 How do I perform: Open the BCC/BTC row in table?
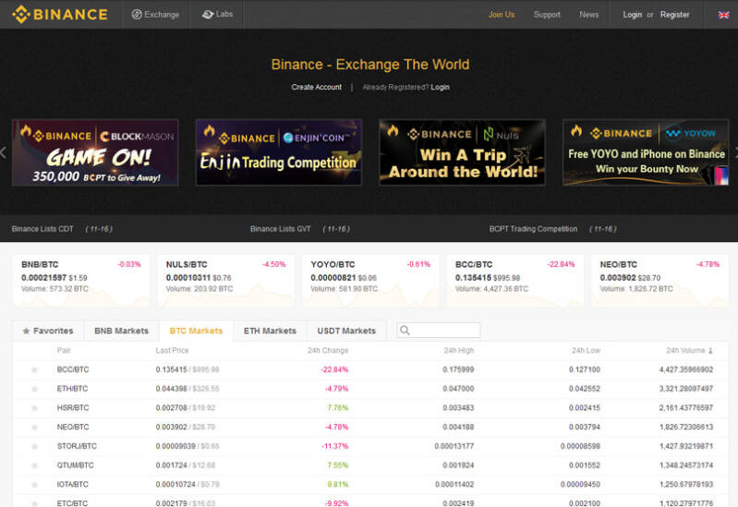click(x=370, y=370)
